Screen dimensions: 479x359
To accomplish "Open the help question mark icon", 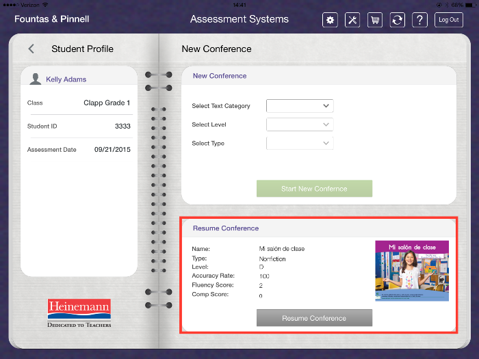I will click(419, 20).
